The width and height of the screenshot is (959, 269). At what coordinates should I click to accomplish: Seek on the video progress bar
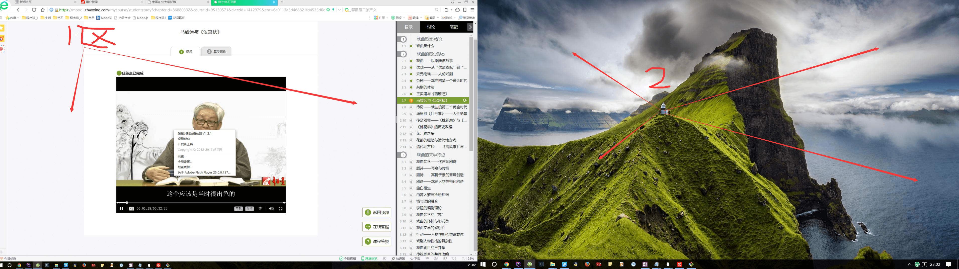point(201,203)
